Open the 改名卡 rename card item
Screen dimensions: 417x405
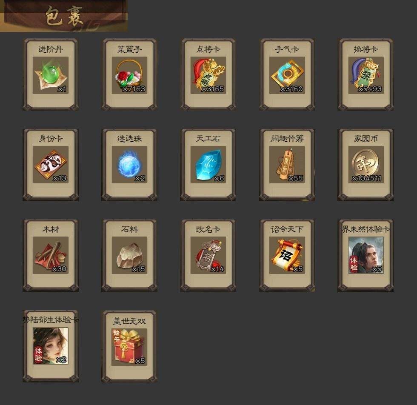click(208, 255)
